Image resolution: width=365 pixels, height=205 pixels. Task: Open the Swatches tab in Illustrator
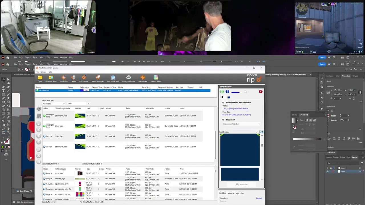pos(330,76)
